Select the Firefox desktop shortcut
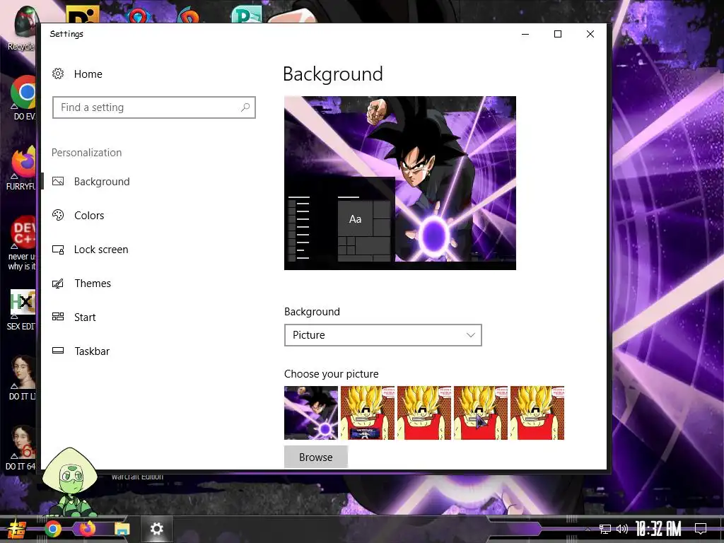Viewport: 724px width, 543px height. pyautogui.click(x=22, y=168)
